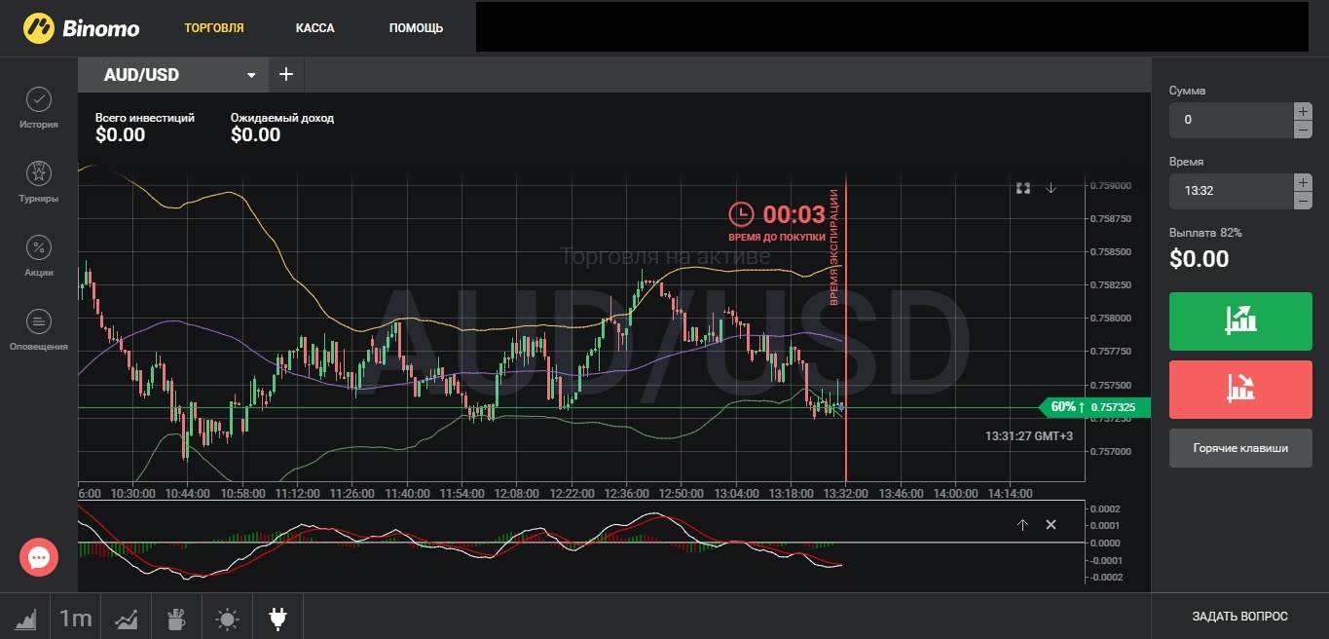Click the 13:31:27 GMT+3 clock text
Viewport: 1329px width, 639px height.
[1029, 436]
